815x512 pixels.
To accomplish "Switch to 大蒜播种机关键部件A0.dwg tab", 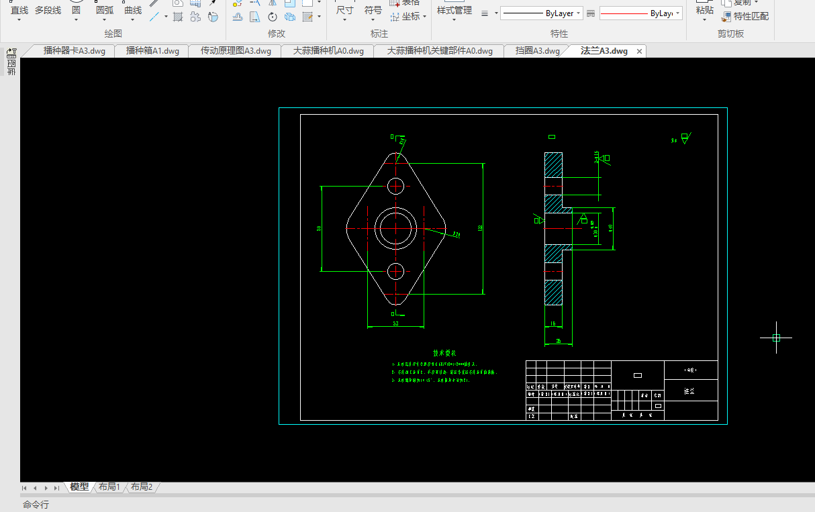I will (x=440, y=51).
